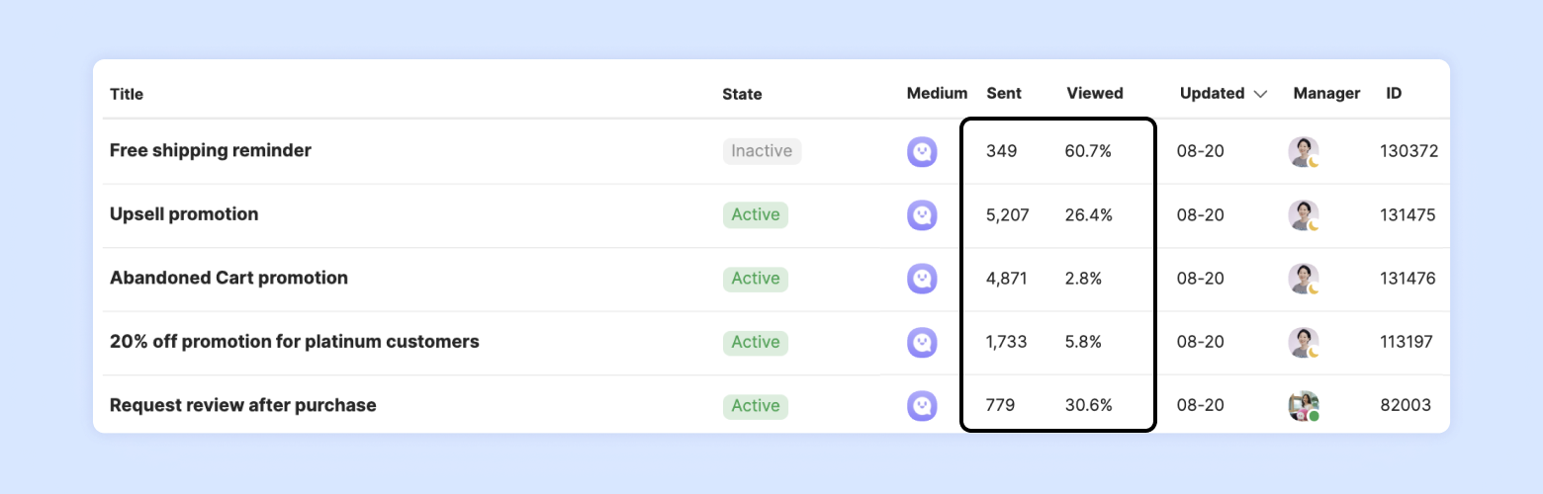Click medium icon for Free shipping reminder
The image size is (1543, 494).
click(x=922, y=151)
